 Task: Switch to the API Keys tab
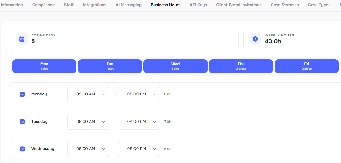tap(198, 5)
